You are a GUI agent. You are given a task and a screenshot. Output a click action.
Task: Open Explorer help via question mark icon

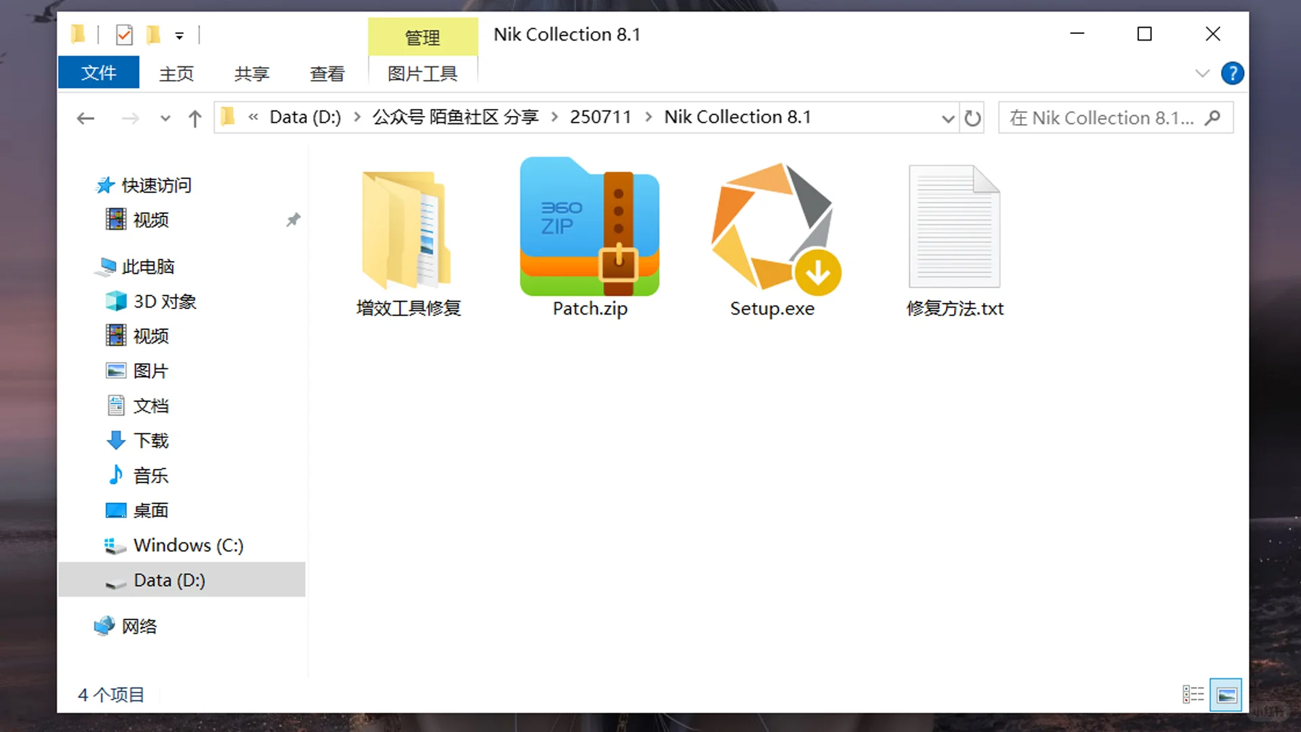tap(1233, 73)
